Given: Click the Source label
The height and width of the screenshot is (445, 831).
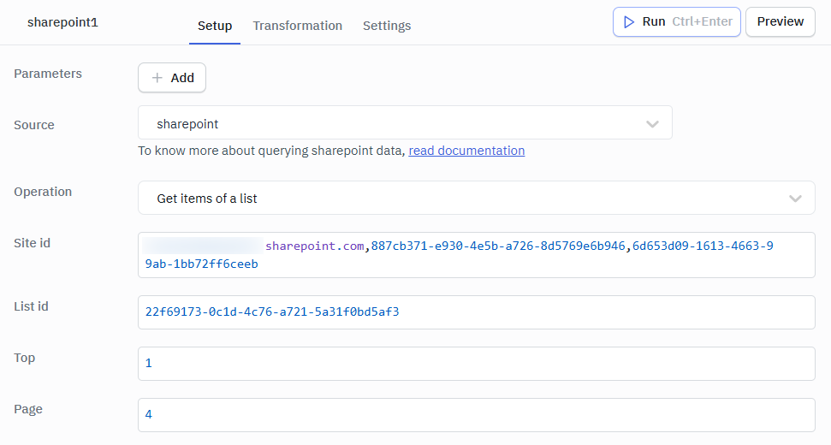Looking at the screenshot, I should 34,125.
